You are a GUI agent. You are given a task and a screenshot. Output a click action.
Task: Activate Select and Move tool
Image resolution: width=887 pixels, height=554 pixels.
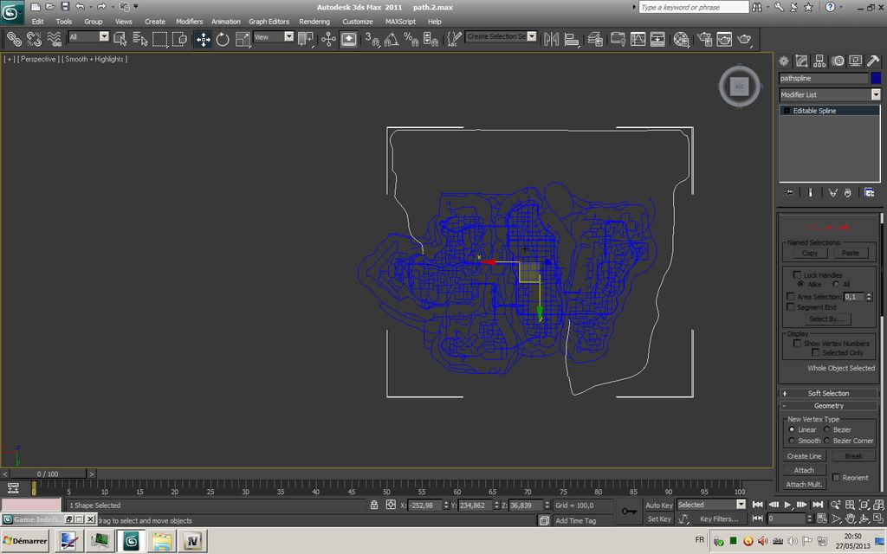tap(203, 39)
